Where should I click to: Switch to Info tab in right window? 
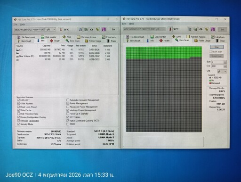(150, 41)
